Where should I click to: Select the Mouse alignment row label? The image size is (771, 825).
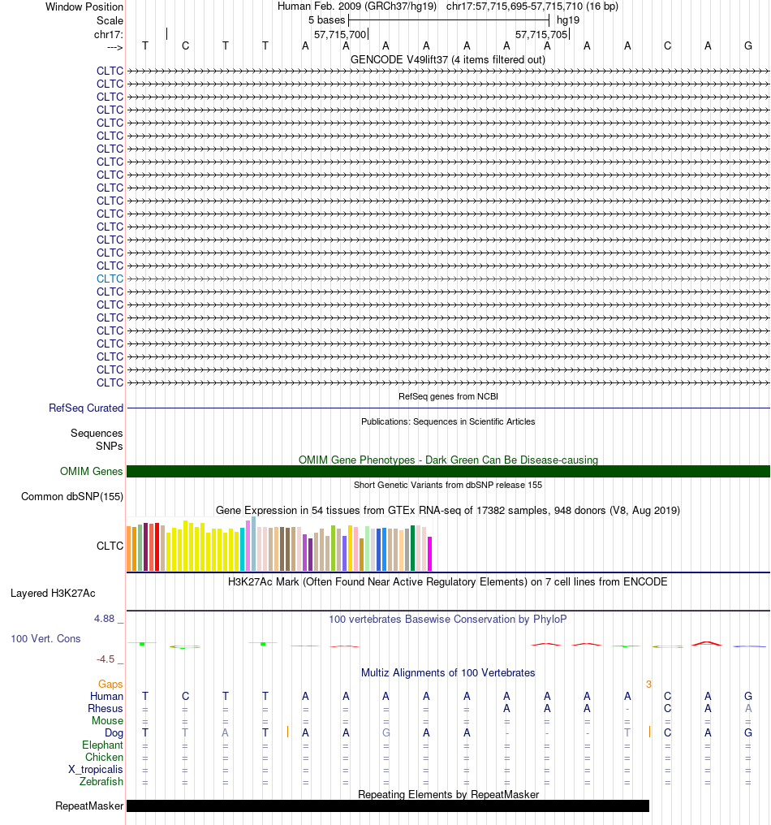click(107, 720)
